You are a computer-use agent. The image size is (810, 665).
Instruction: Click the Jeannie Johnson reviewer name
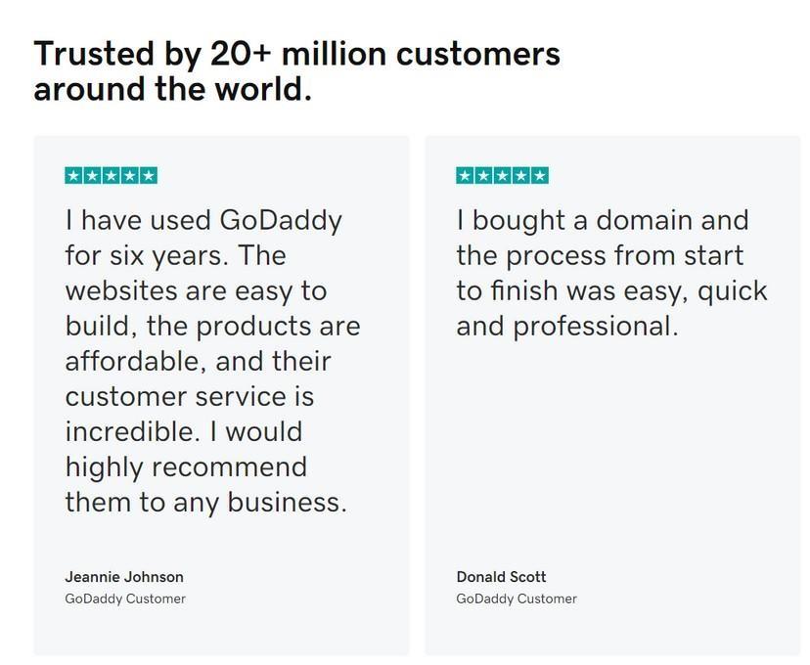124,577
